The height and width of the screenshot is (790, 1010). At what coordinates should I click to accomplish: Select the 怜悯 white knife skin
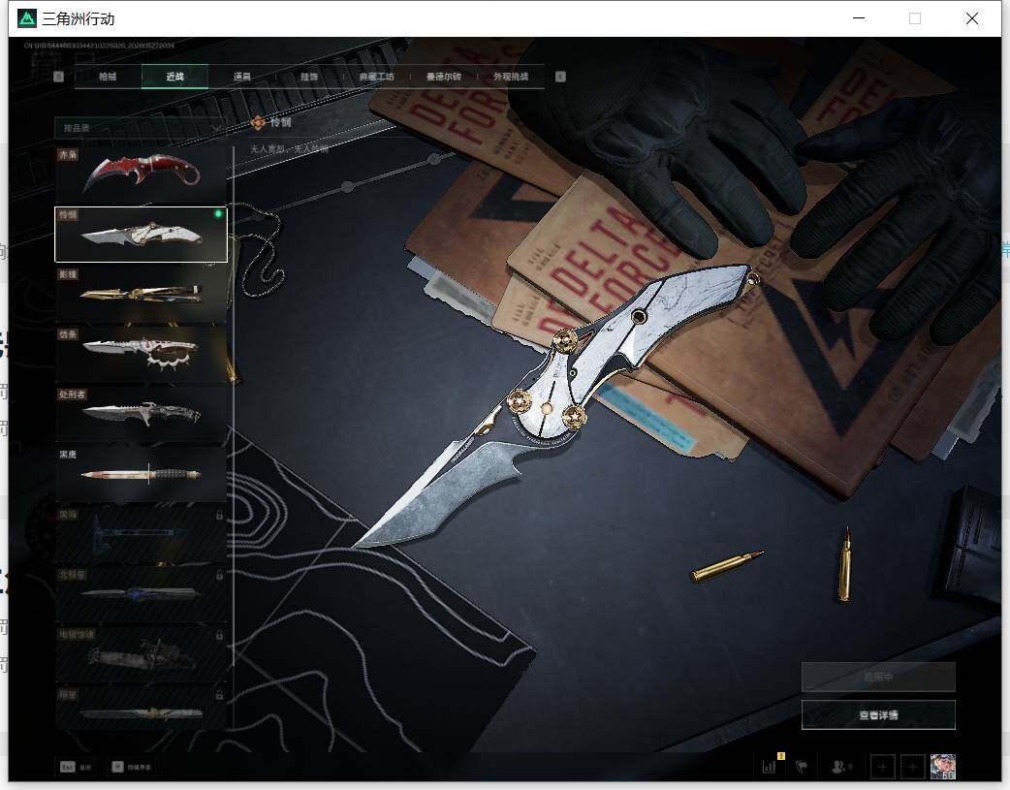(x=141, y=235)
